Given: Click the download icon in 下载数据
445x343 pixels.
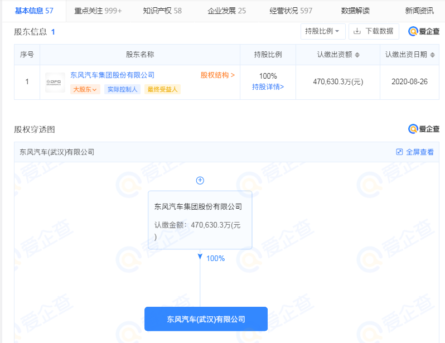Looking at the screenshot, I should 357,31.
